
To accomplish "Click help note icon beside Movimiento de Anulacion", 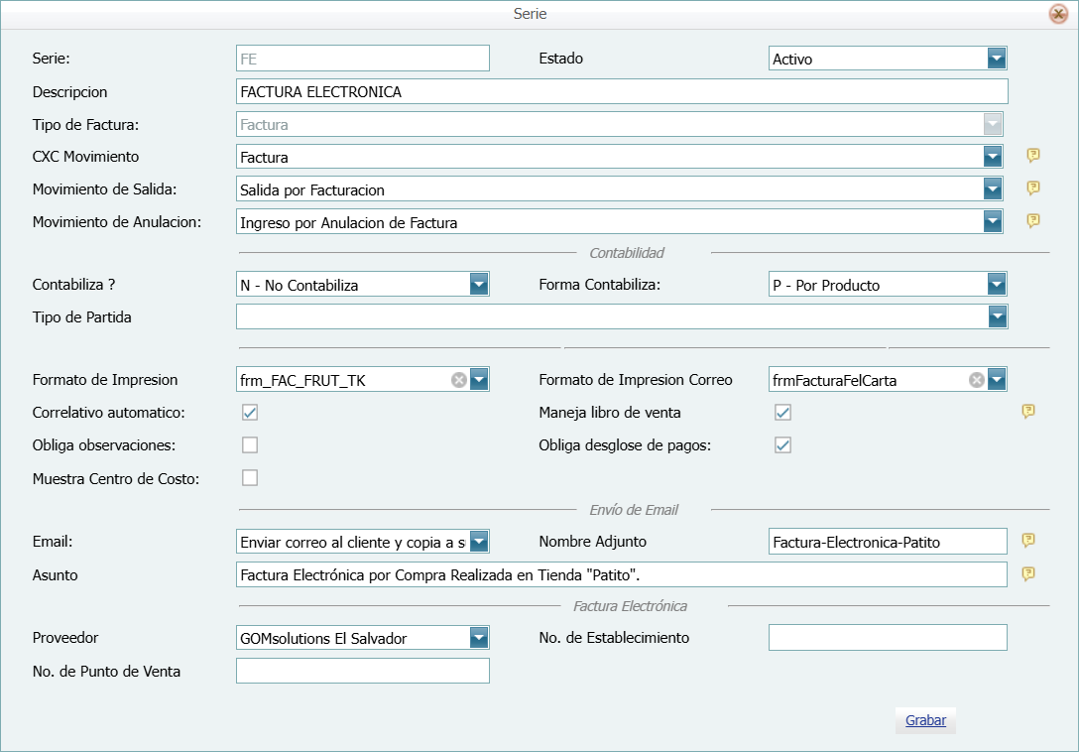I will point(1032,220).
